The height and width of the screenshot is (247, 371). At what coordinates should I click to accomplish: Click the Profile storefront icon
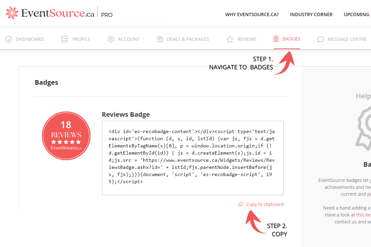(64, 39)
